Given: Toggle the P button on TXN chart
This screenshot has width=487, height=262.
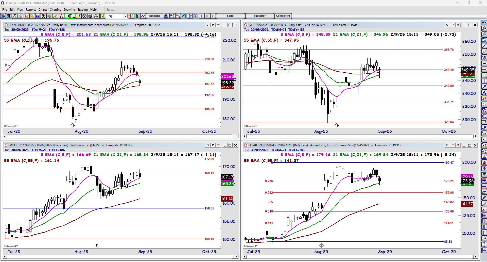Looking at the screenshot, I should coord(213,25).
